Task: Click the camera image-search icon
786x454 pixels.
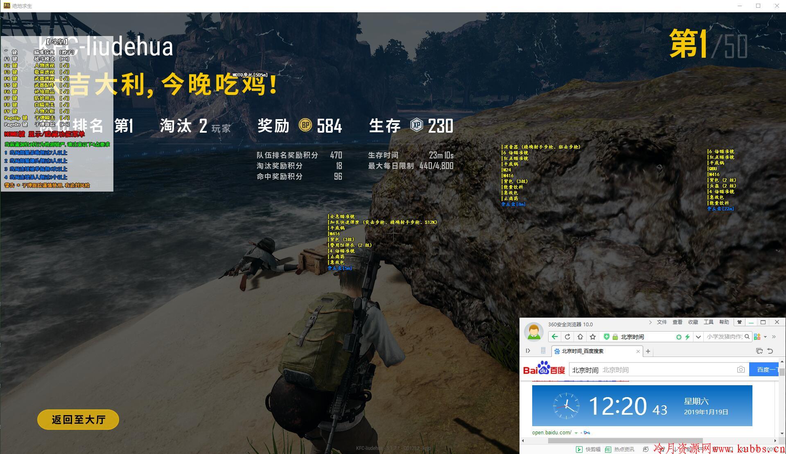Action: pyautogui.click(x=741, y=370)
